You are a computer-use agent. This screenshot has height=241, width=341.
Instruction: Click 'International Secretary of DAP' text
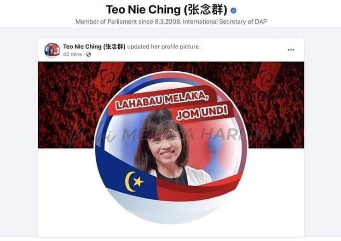(x=225, y=22)
